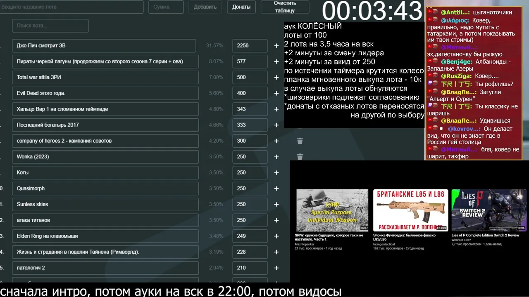
Task: Edit amount 249 for Elden Ring lot
Action: (x=250, y=236)
